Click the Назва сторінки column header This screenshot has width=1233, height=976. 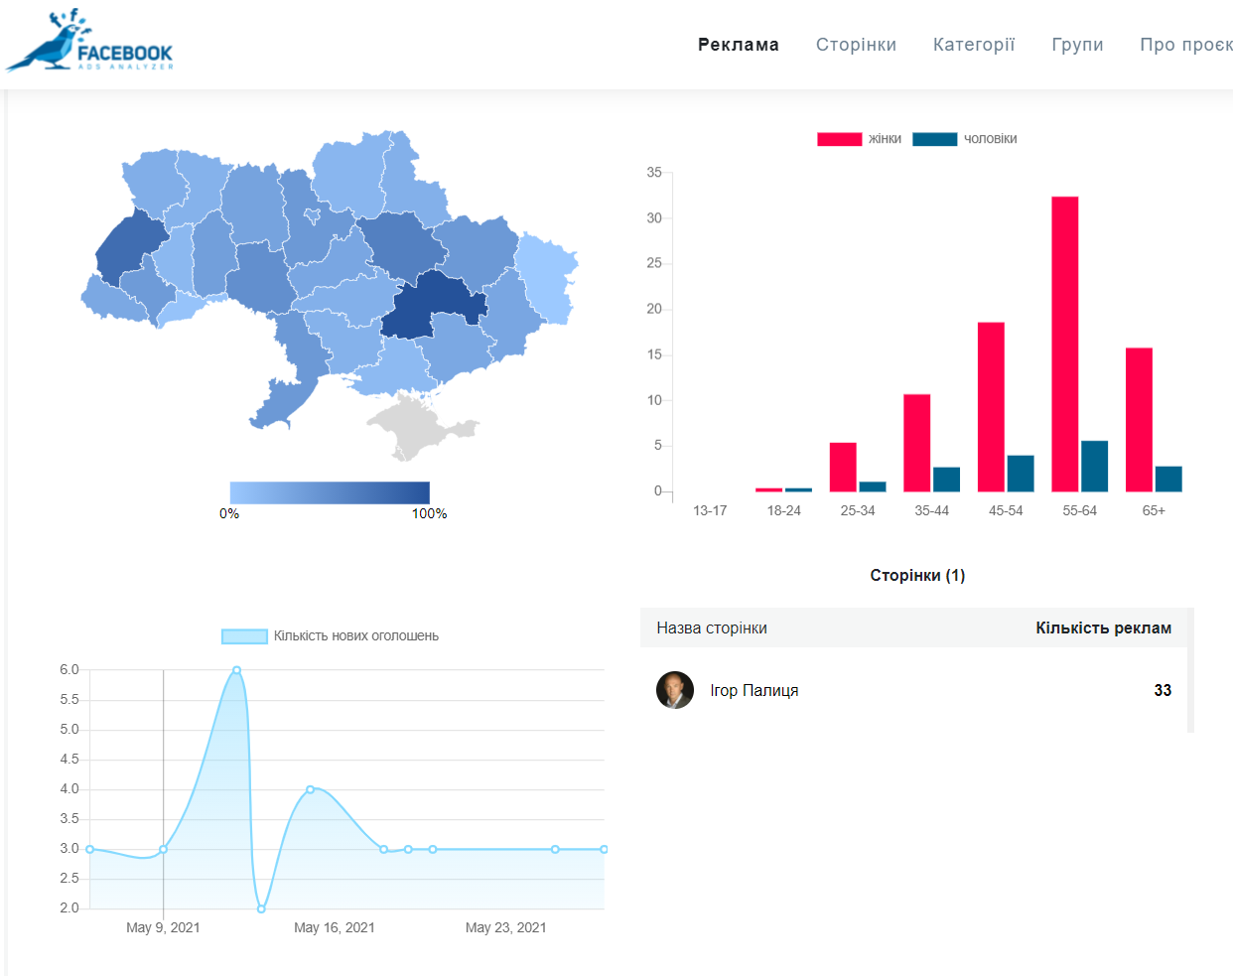(x=712, y=628)
